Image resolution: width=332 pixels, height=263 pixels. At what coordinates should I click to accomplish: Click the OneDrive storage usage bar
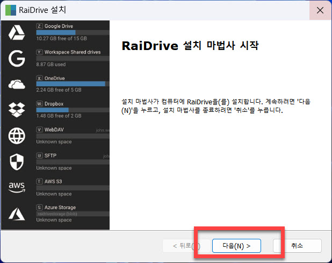click(x=73, y=84)
